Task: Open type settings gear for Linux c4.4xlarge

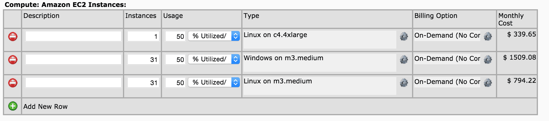Action: [404, 36]
